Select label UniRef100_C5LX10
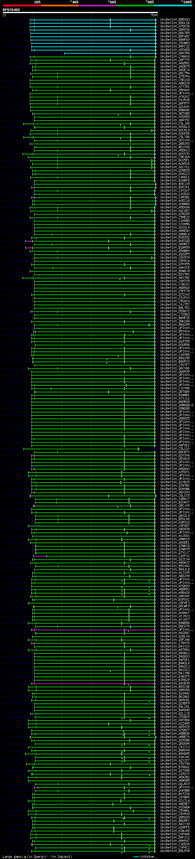 175,449
